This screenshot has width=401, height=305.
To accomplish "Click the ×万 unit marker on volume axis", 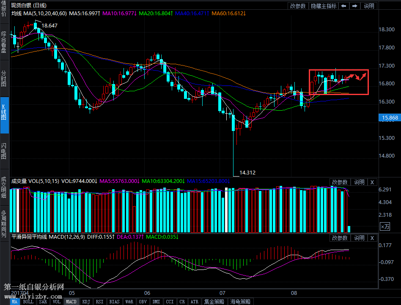I will tap(385, 227).
